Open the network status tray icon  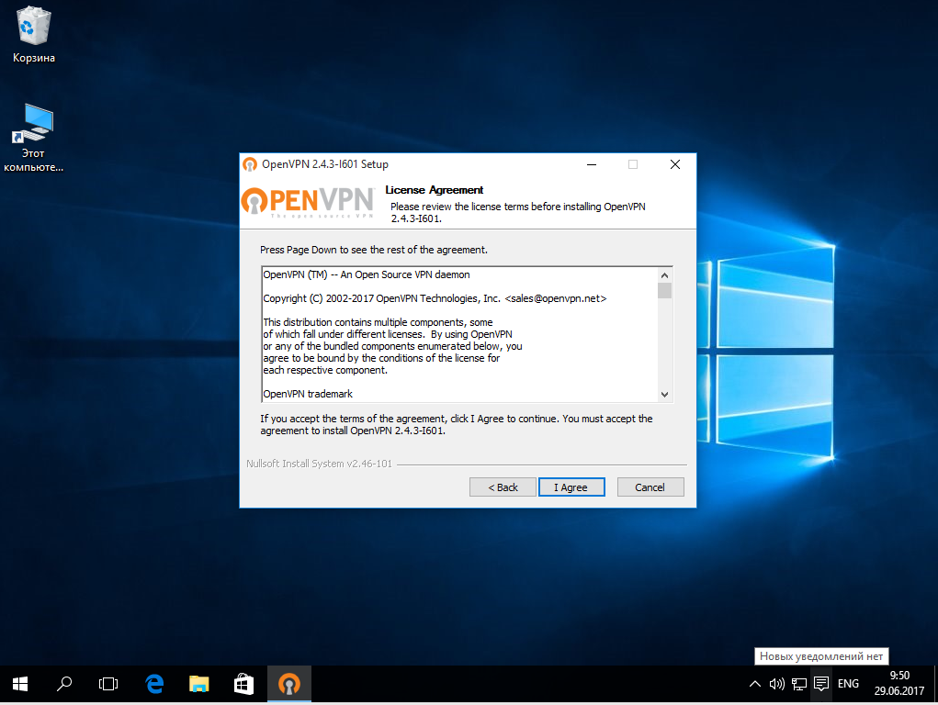799,684
